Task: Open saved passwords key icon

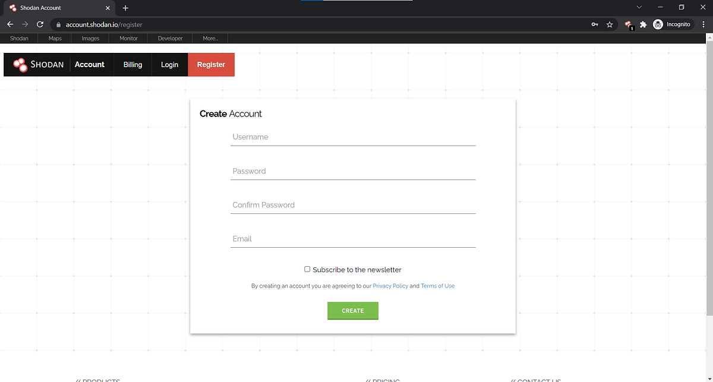Action: 595,24
